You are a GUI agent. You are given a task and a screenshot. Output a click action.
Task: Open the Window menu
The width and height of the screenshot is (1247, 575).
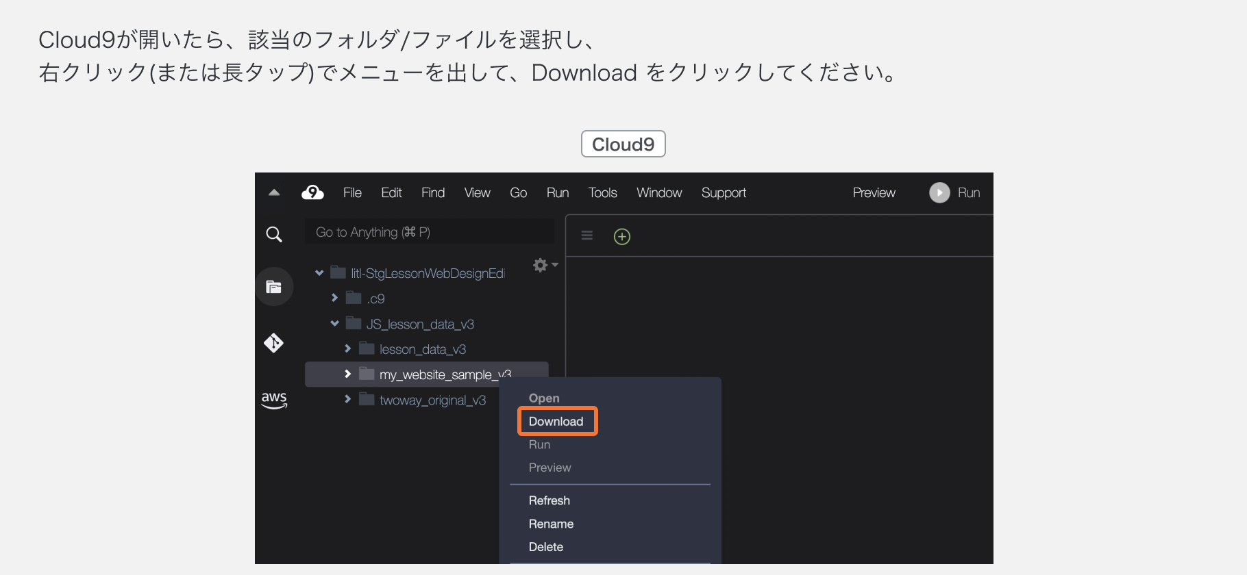659,193
